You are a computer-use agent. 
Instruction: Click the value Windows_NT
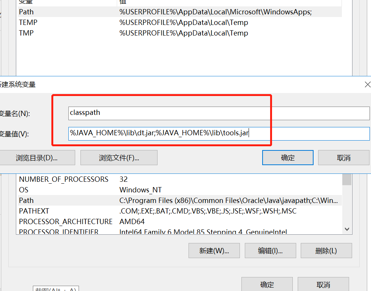(x=141, y=190)
